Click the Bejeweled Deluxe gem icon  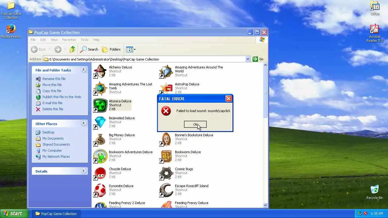(100, 122)
